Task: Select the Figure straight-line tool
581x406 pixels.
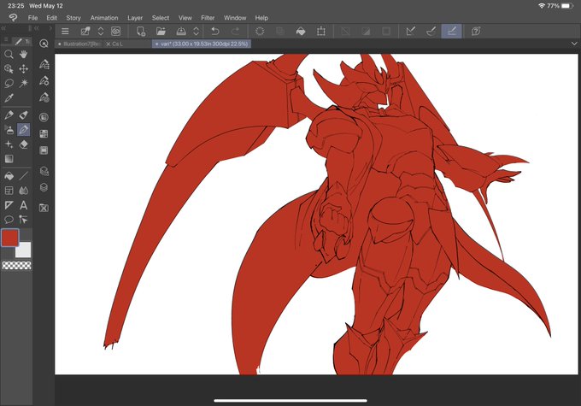Action: pyautogui.click(x=23, y=176)
